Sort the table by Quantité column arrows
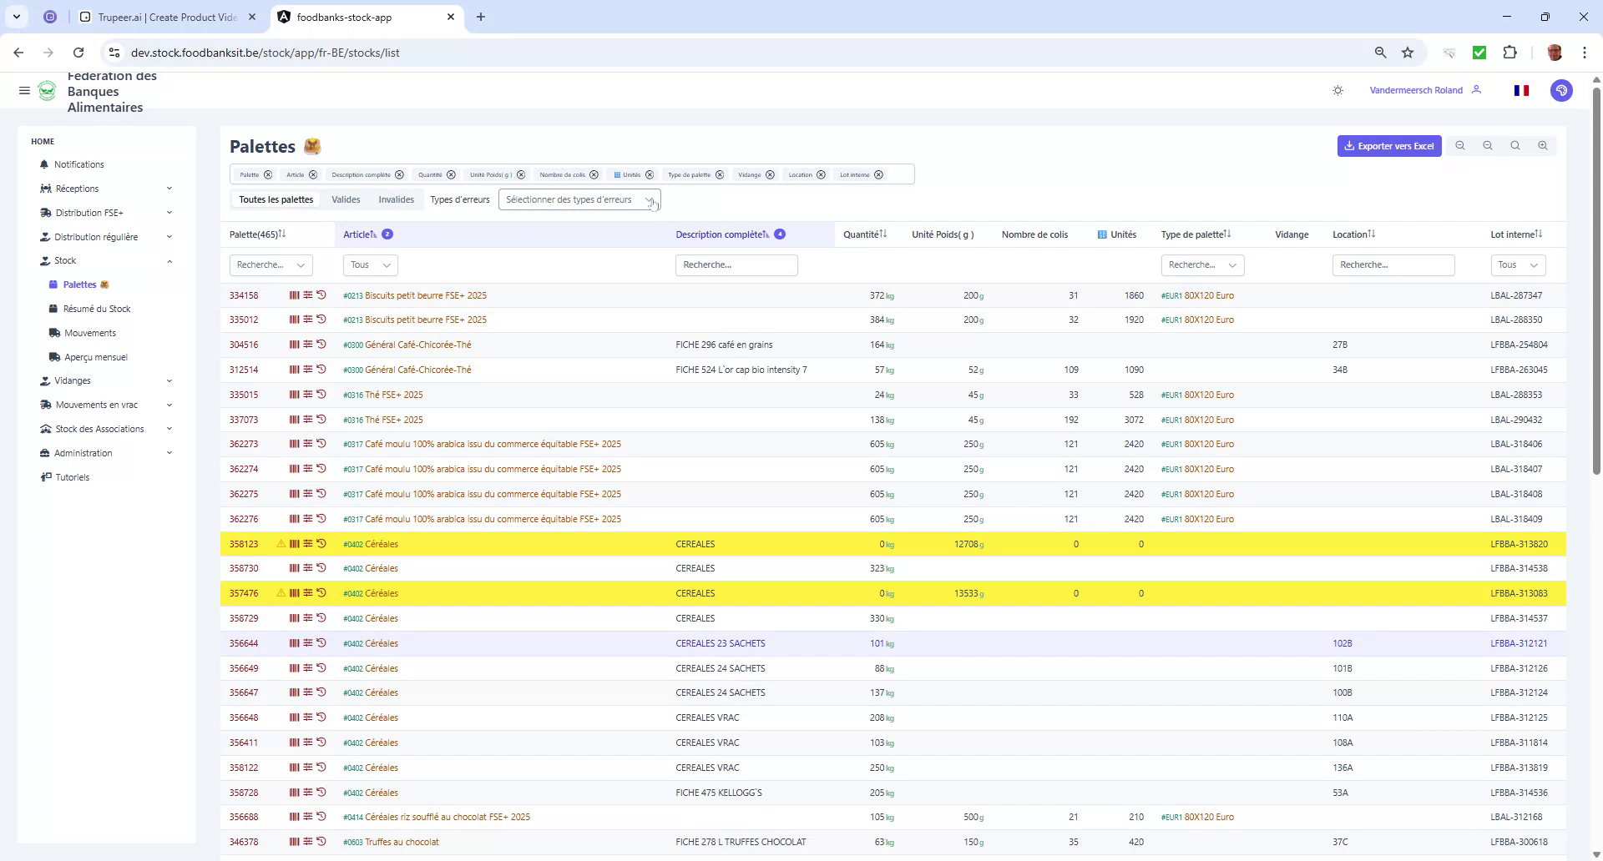The width and height of the screenshot is (1603, 861). (x=885, y=234)
